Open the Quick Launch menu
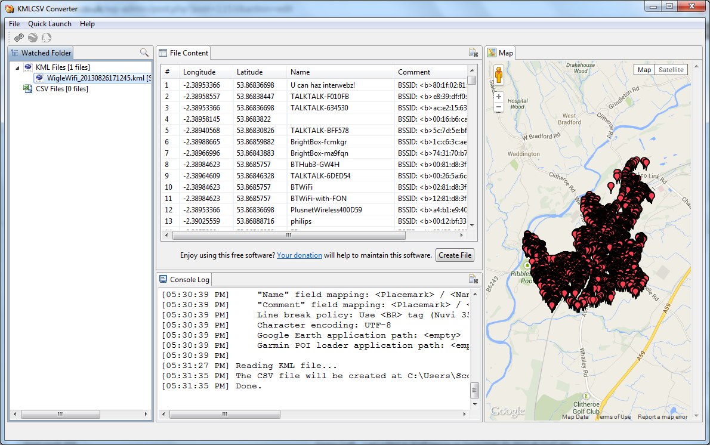This screenshot has height=445, width=710. (50, 23)
